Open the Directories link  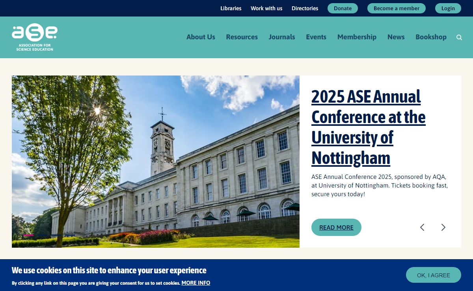tap(305, 8)
